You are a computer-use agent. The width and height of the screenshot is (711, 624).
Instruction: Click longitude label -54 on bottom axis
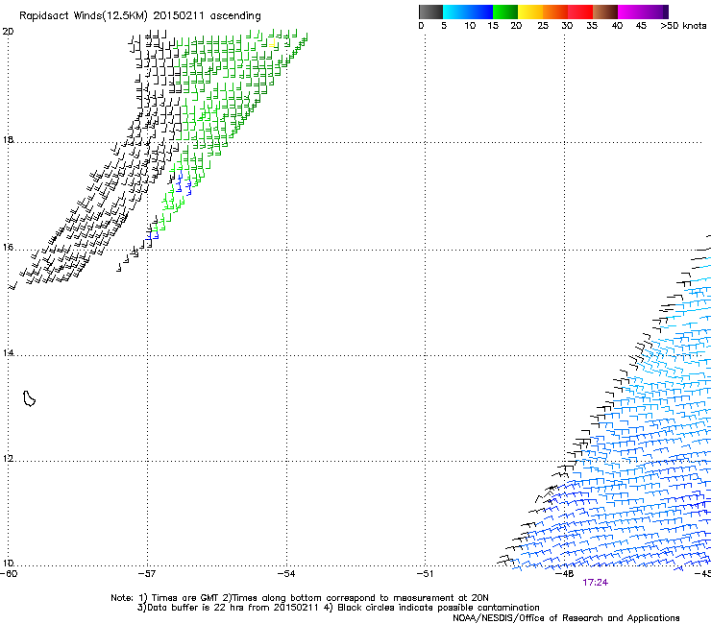click(286, 574)
